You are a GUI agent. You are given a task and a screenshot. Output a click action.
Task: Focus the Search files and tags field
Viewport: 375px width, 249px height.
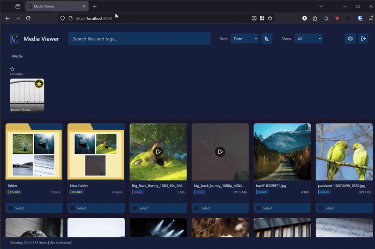coord(139,39)
